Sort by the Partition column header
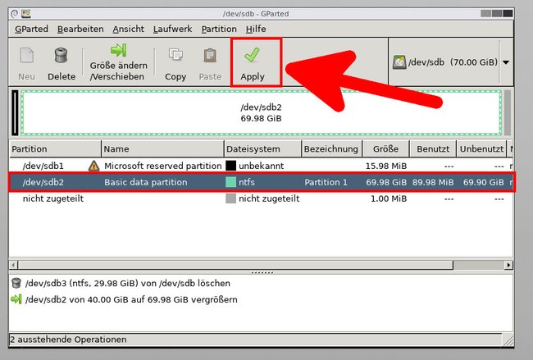533x360 pixels. 55,149
